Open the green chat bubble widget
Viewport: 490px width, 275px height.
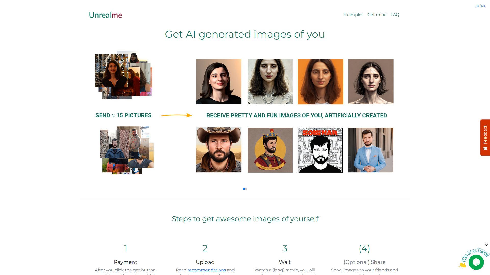click(x=476, y=262)
